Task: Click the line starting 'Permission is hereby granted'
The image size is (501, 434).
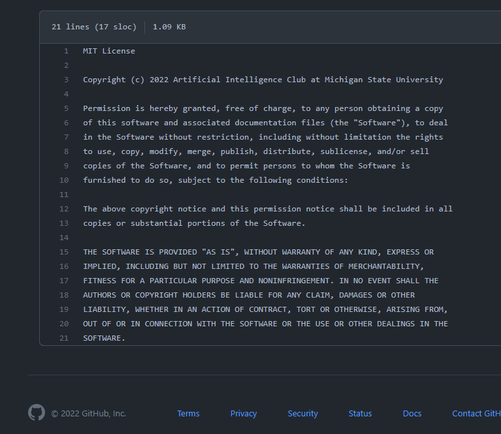Action: point(263,108)
